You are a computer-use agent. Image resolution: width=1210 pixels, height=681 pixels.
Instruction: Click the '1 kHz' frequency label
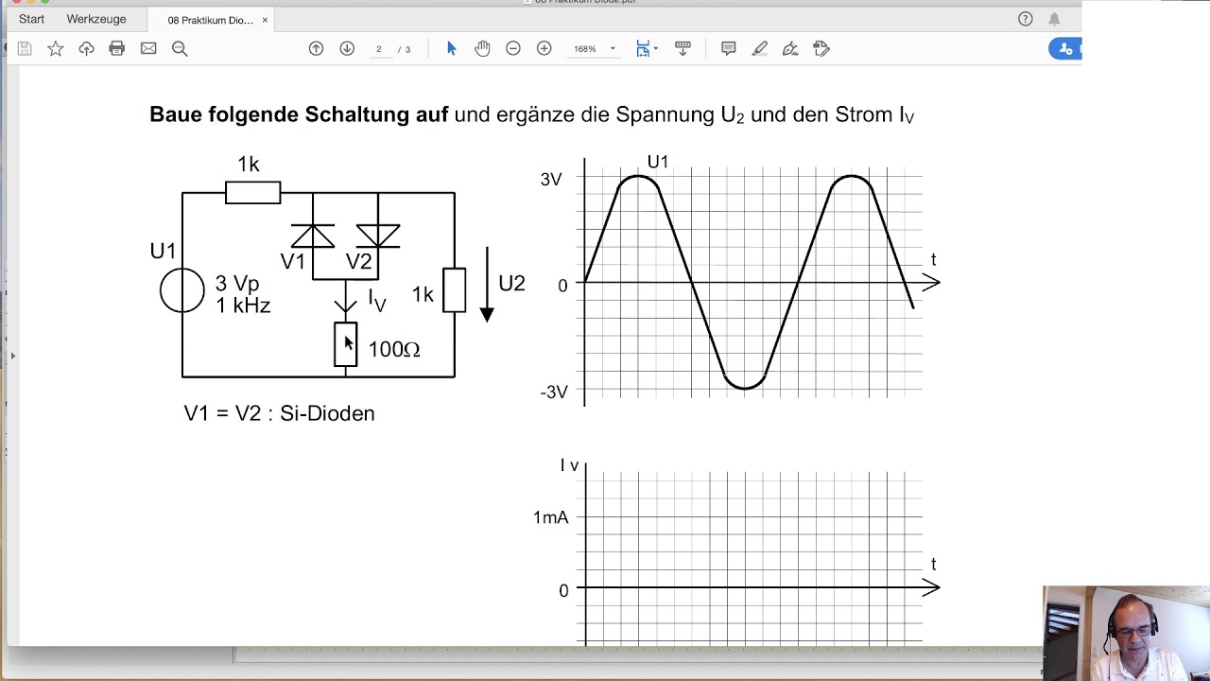[243, 306]
